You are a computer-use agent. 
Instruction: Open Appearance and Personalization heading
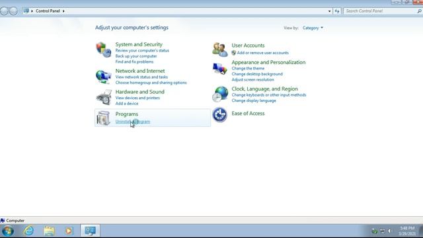point(268,62)
